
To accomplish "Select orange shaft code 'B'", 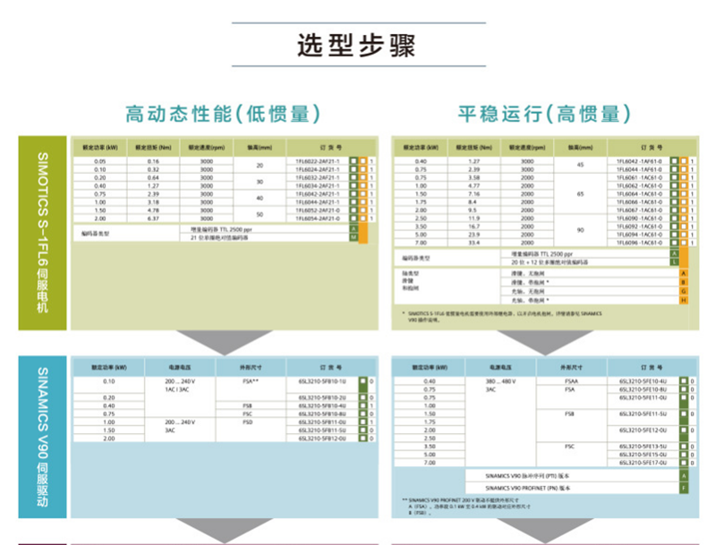I will tap(684, 283).
